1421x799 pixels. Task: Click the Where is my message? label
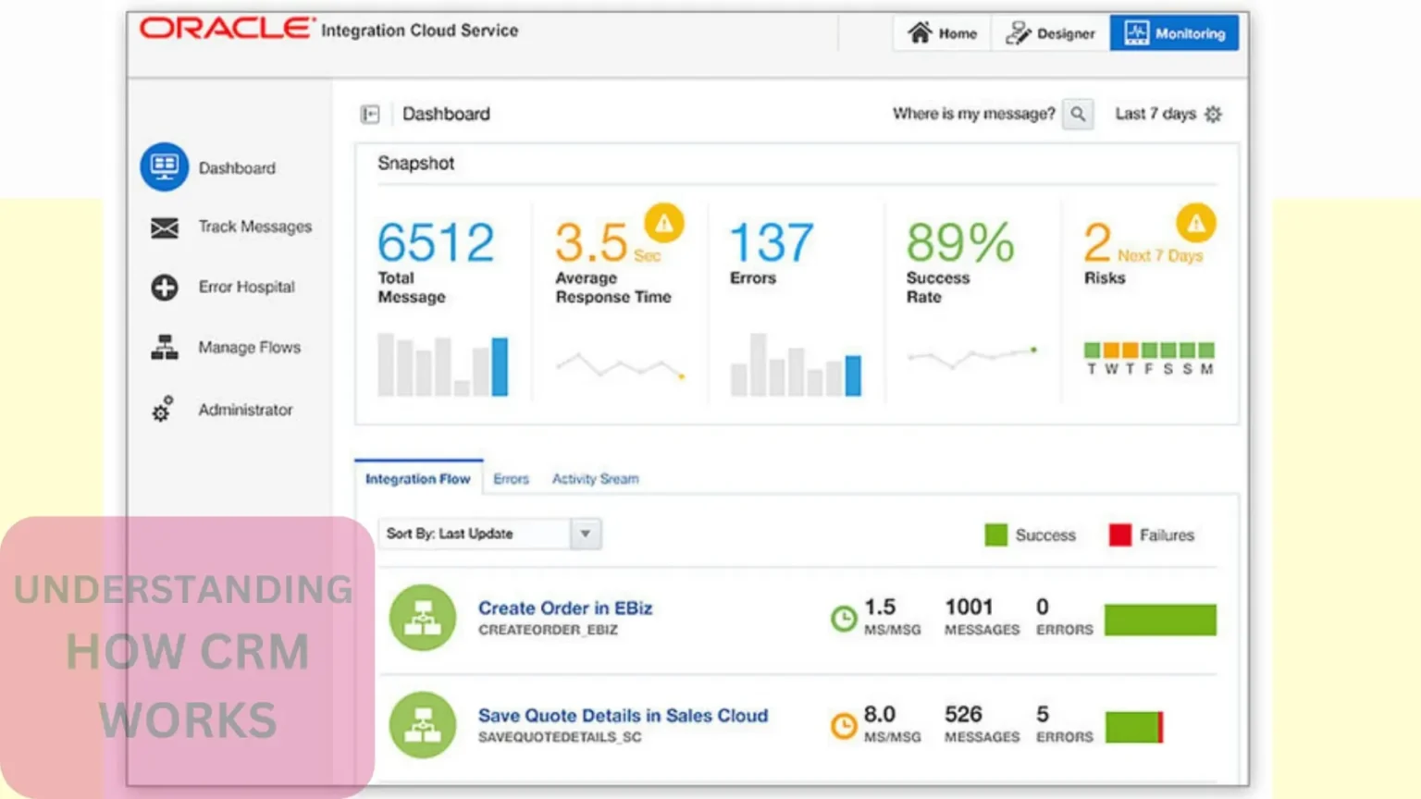click(973, 114)
